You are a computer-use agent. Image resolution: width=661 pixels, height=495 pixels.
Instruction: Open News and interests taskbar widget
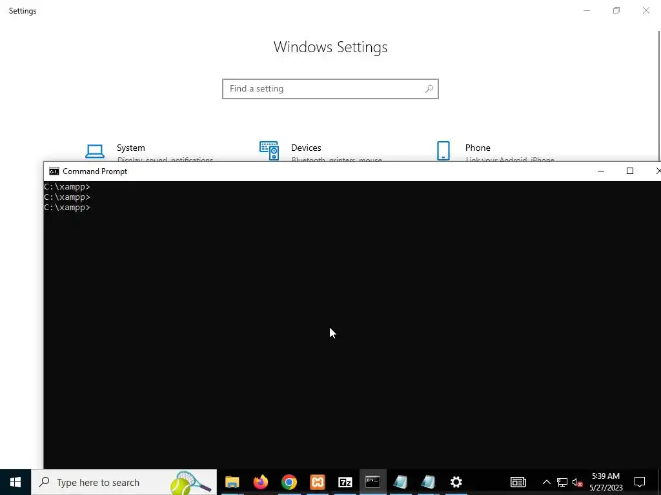pos(518,482)
